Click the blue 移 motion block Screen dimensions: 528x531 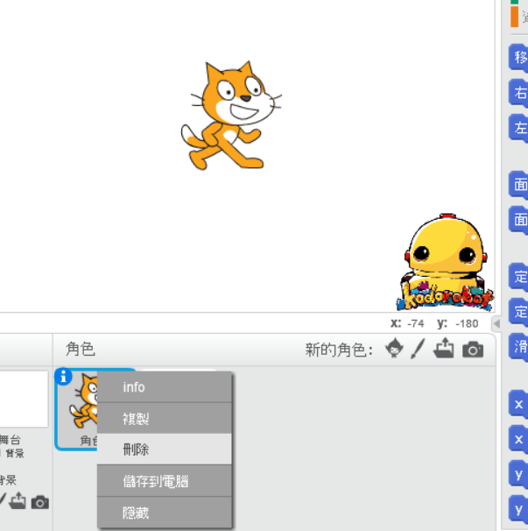pos(518,58)
